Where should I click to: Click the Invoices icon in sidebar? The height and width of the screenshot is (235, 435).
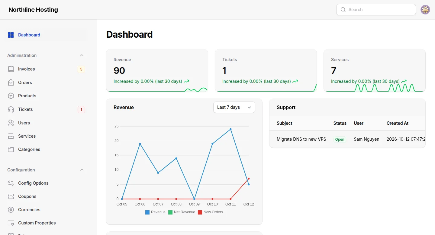pos(11,69)
